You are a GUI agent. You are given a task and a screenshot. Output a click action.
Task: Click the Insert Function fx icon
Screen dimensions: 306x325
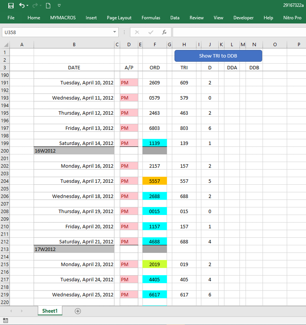pyautogui.click(x=164, y=32)
